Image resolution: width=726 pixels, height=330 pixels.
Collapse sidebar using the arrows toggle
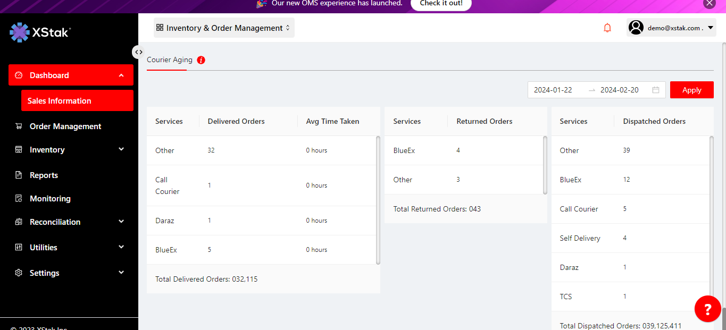pos(138,52)
